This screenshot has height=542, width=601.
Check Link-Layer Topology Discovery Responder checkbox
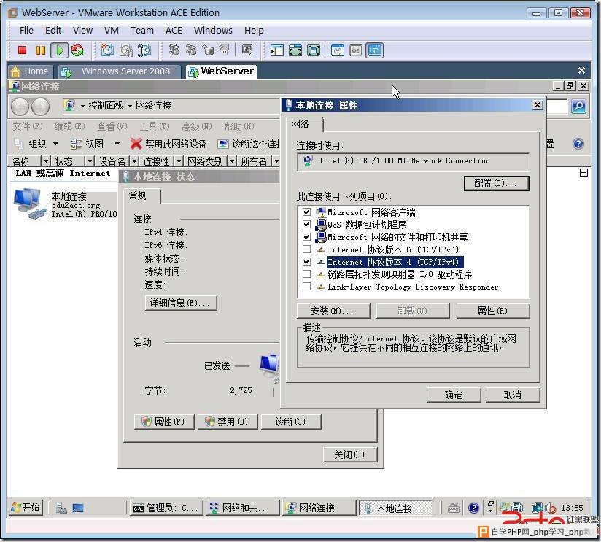(x=306, y=287)
